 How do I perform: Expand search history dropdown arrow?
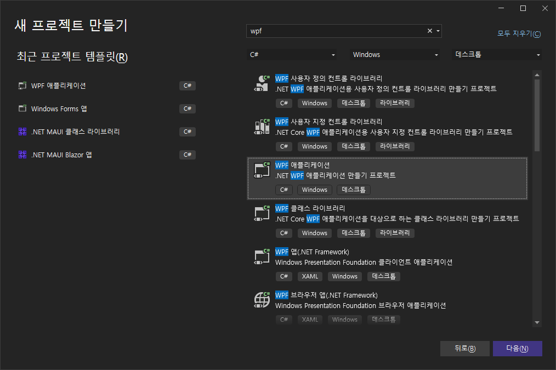(438, 31)
